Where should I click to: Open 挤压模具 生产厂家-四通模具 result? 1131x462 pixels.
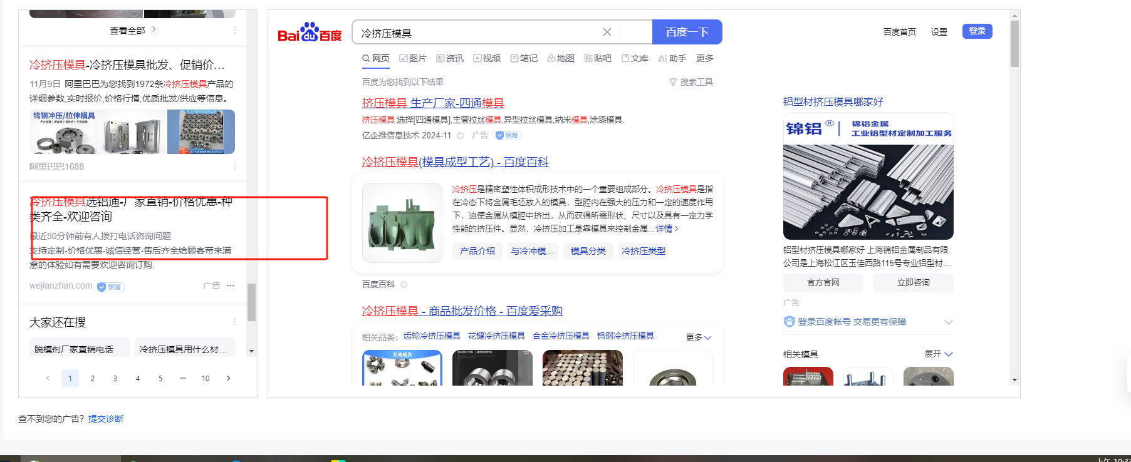click(x=433, y=103)
